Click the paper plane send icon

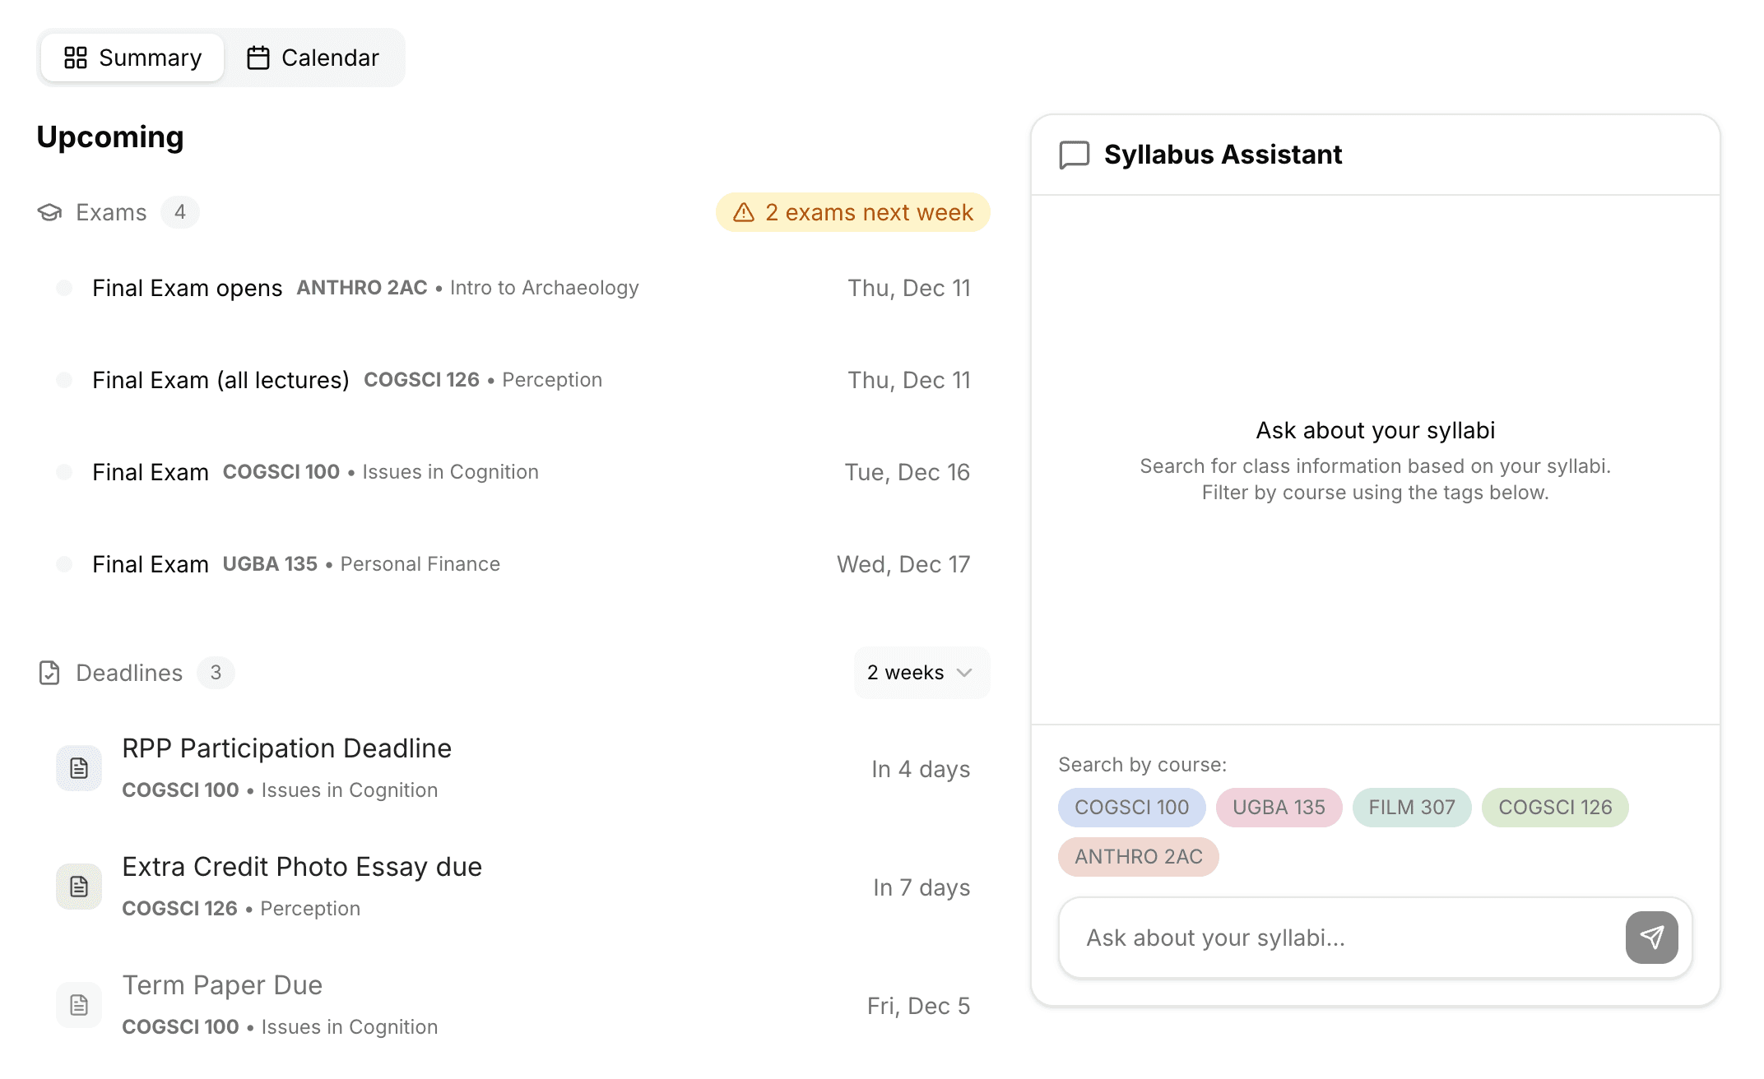click(x=1652, y=938)
